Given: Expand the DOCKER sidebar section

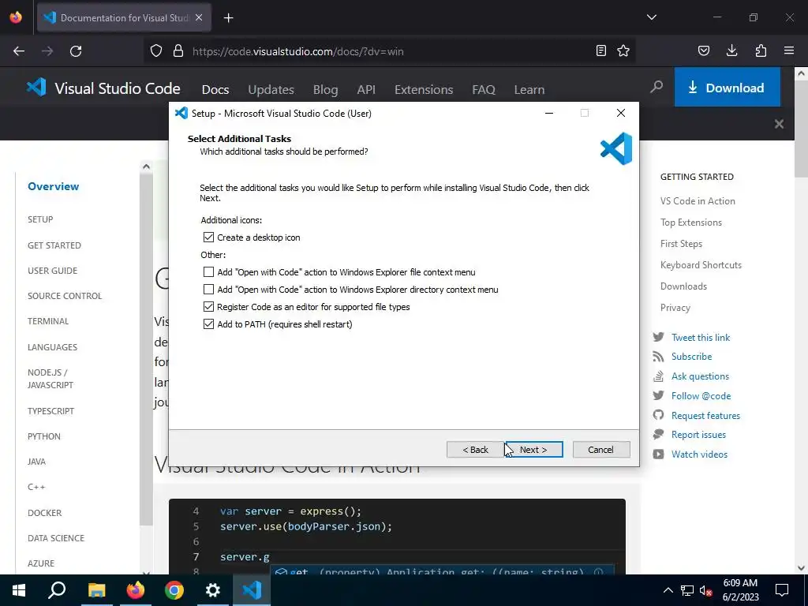Looking at the screenshot, I should [44, 513].
